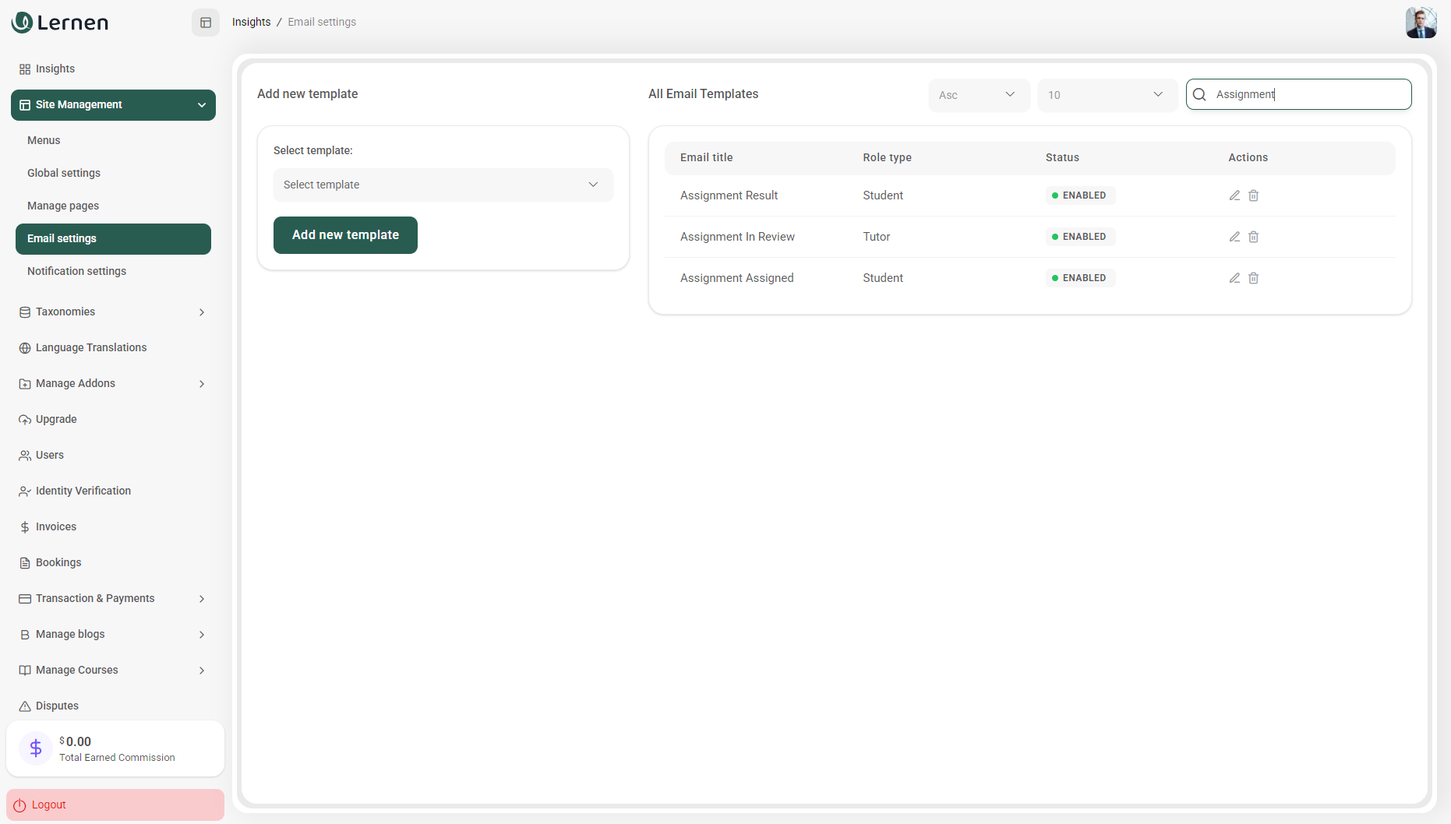The width and height of the screenshot is (1451, 824).
Task: Open Global settings page
Action: (64, 173)
